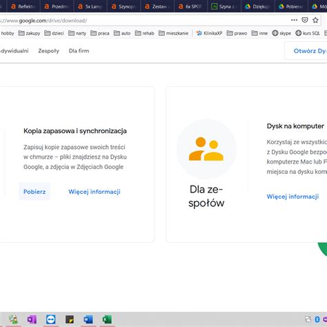This screenshot has width=327, height=327.
Task: Open the hobby bookmarks folder
Action: (x=7, y=33)
